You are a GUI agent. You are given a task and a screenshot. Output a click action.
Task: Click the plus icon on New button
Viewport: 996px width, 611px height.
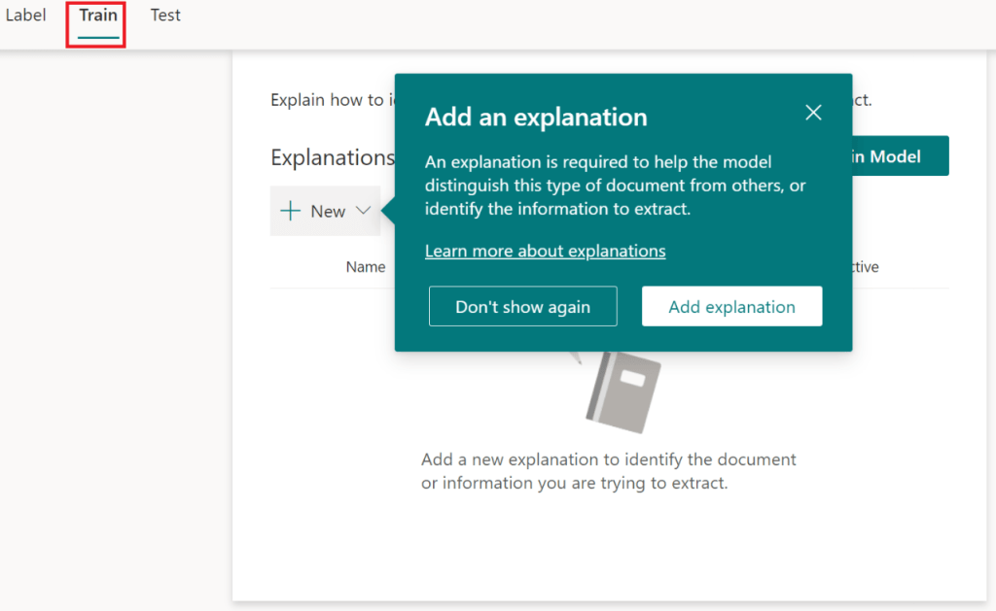[x=290, y=211]
